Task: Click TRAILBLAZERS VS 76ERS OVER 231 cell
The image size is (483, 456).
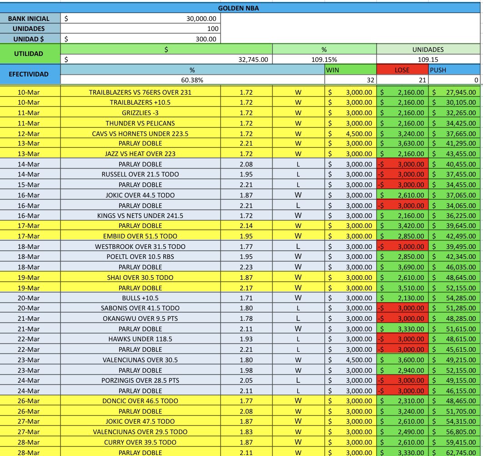Action: coord(141,92)
